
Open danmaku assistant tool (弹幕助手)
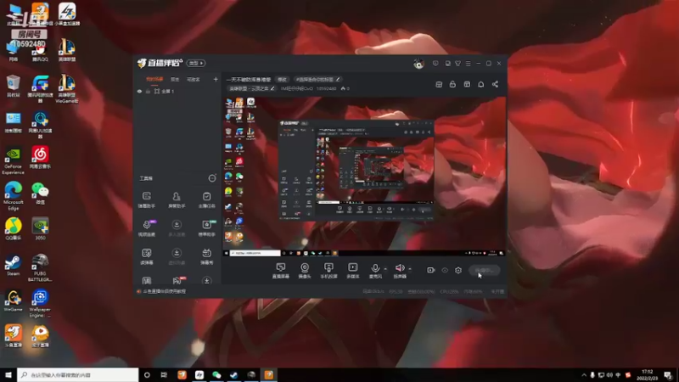(x=146, y=200)
